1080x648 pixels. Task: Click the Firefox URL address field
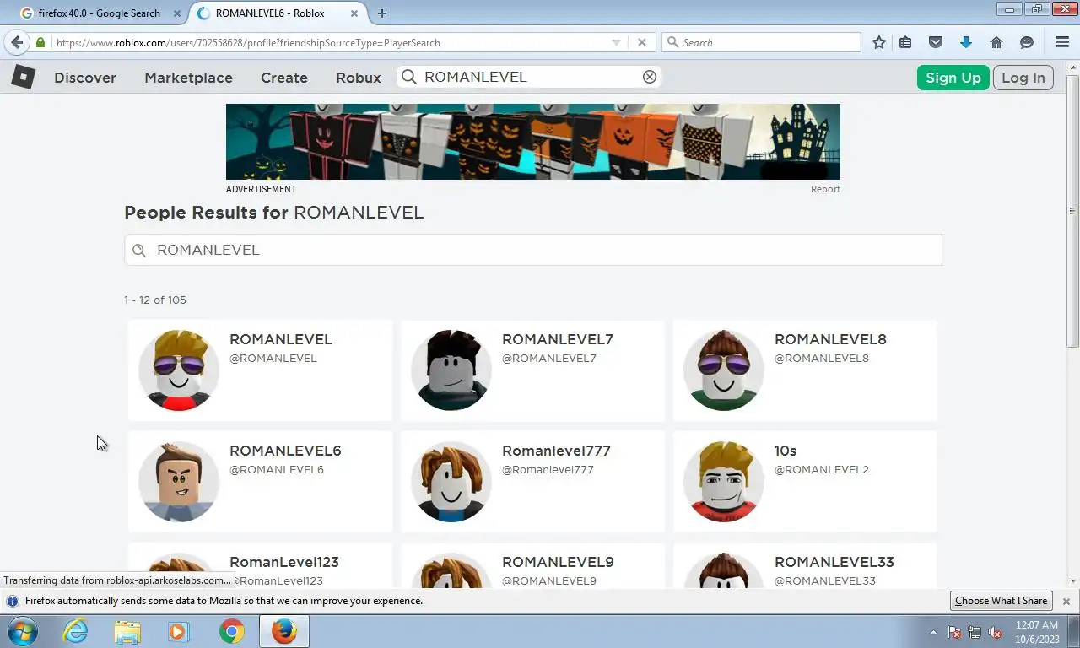point(329,42)
